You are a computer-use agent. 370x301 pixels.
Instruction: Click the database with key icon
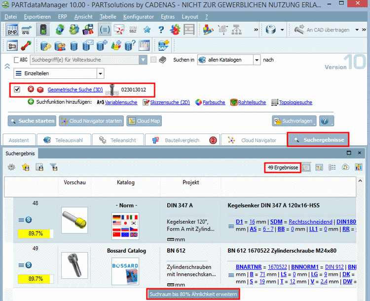[x=45, y=46]
